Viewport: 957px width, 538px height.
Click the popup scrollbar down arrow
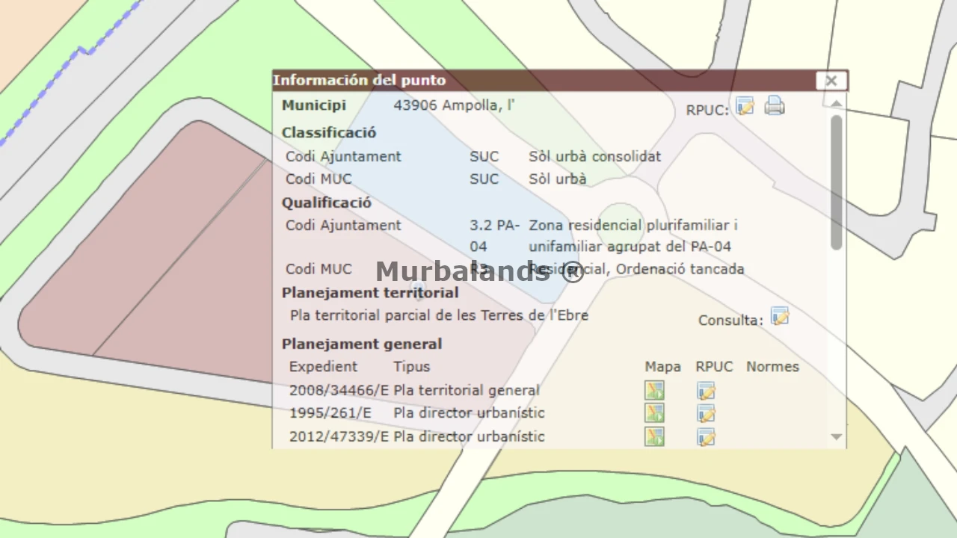(x=836, y=437)
